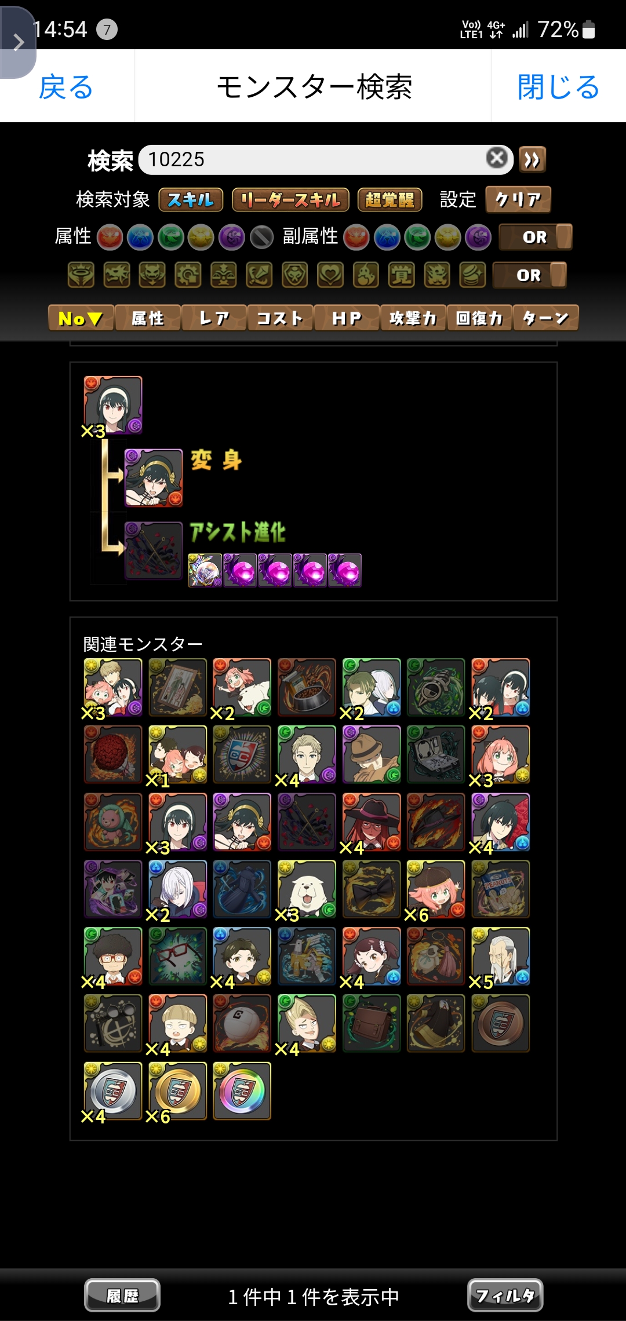The image size is (626, 1321).
Task: Open the white dog Bond monster icon
Action: pyautogui.click(x=307, y=889)
